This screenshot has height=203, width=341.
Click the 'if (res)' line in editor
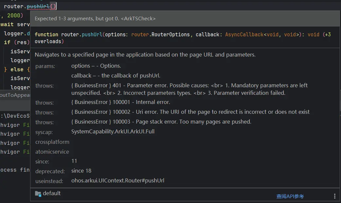pos(16,42)
